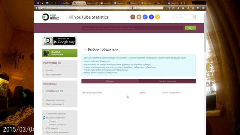Click the dark blue social icon
This screenshot has height=135, width=240.
(151, 17)
